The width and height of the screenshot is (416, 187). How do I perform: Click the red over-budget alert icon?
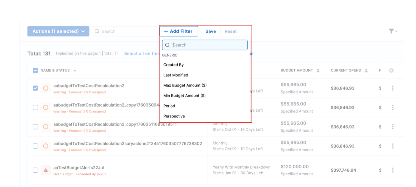tap(46, 170)
